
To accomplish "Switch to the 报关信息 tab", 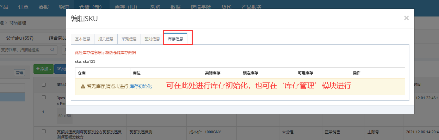I will click(106, 39).
